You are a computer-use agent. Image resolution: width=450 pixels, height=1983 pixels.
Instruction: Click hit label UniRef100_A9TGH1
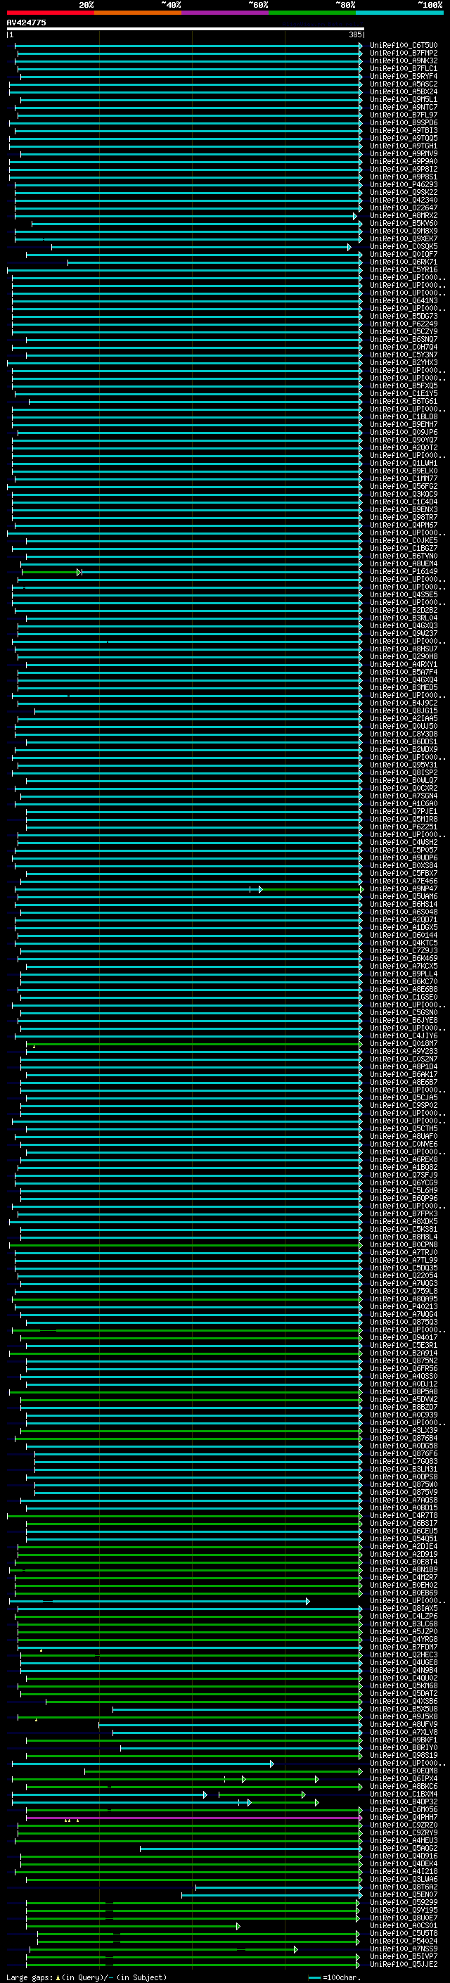pyautogui.click(x=404, y=146)
